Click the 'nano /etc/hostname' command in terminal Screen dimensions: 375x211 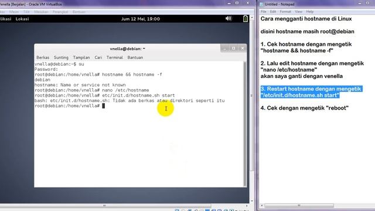pos(125,90)
